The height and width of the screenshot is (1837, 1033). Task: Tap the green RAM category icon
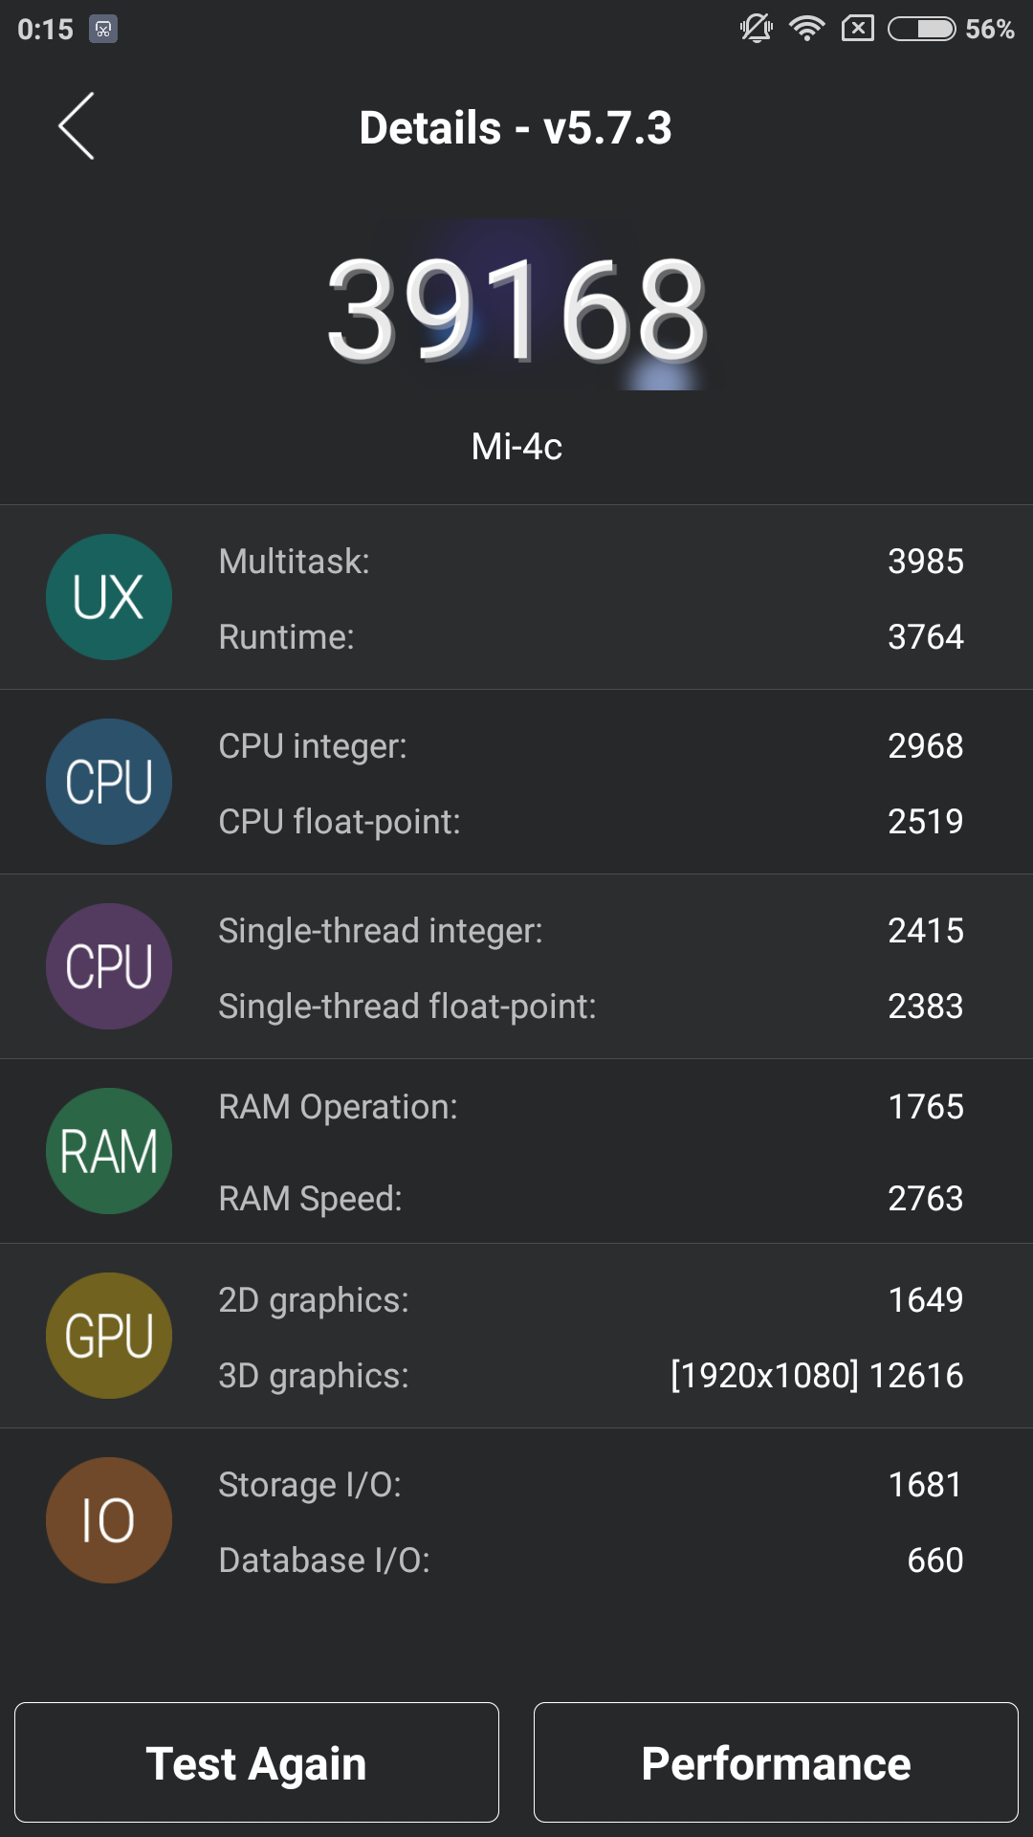pos(109,1151)
